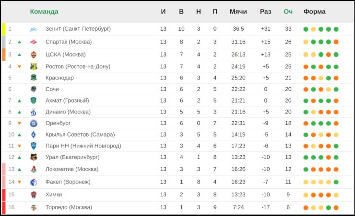
Task: Open Крылья Советов (Самара) team link
Action: [x=80, y=135]
